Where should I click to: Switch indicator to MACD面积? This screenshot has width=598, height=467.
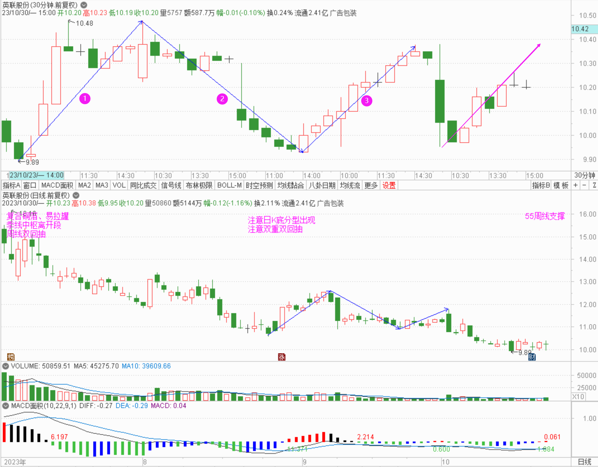[57, 185]
